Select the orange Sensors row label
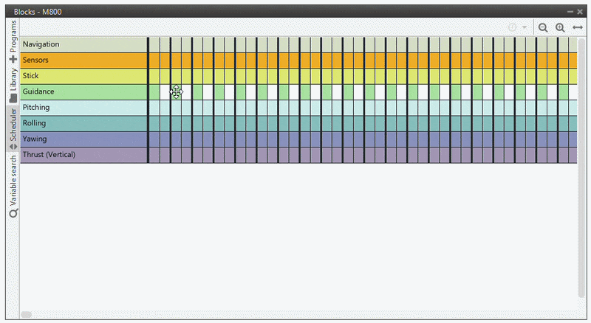The width and height of the screenshot is (591, 323). click(x=83, y=60)
